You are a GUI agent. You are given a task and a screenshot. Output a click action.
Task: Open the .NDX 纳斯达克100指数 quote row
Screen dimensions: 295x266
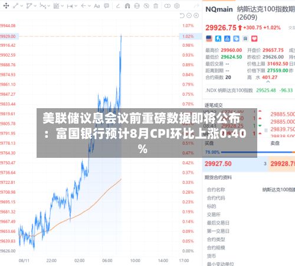250,90
